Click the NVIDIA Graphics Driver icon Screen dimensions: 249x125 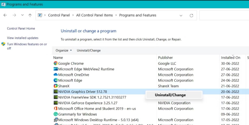(55, 92)
